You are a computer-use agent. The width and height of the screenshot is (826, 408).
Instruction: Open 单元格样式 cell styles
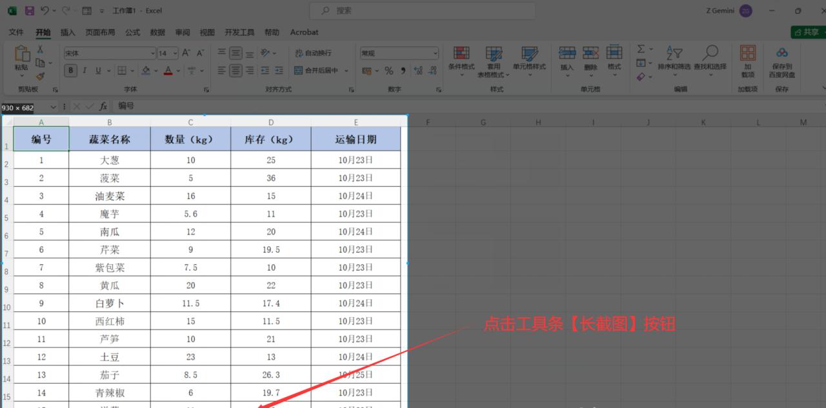[x=529, y=62]
